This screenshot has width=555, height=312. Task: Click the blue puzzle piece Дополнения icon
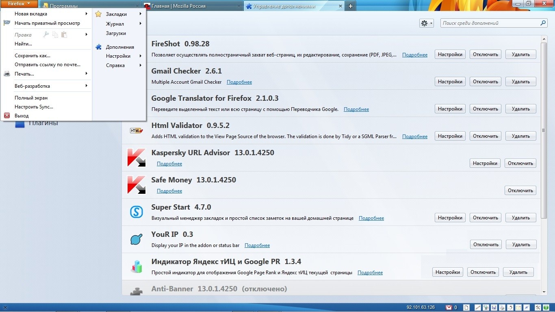[x=98, y=47]
